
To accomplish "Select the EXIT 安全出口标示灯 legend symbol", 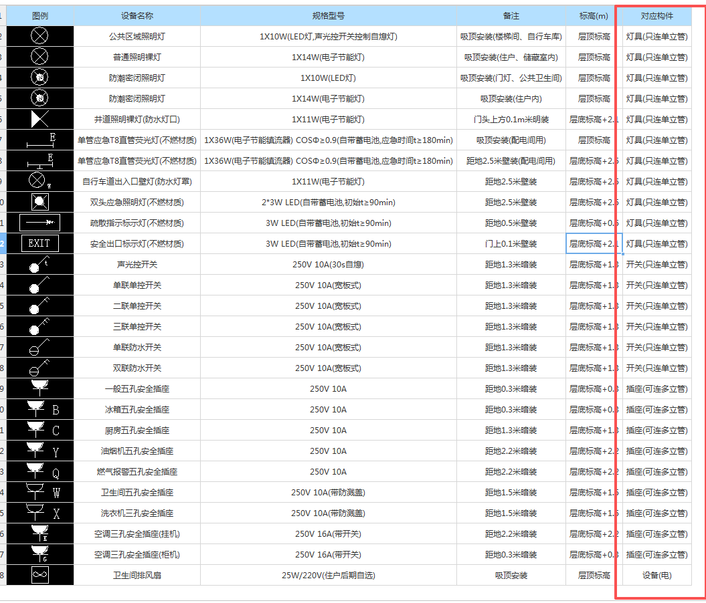I will pyautogui.click(x=39, y=243).
